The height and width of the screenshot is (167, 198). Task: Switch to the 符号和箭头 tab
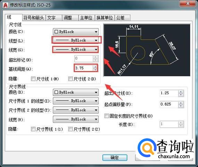[x=34, y=18]
